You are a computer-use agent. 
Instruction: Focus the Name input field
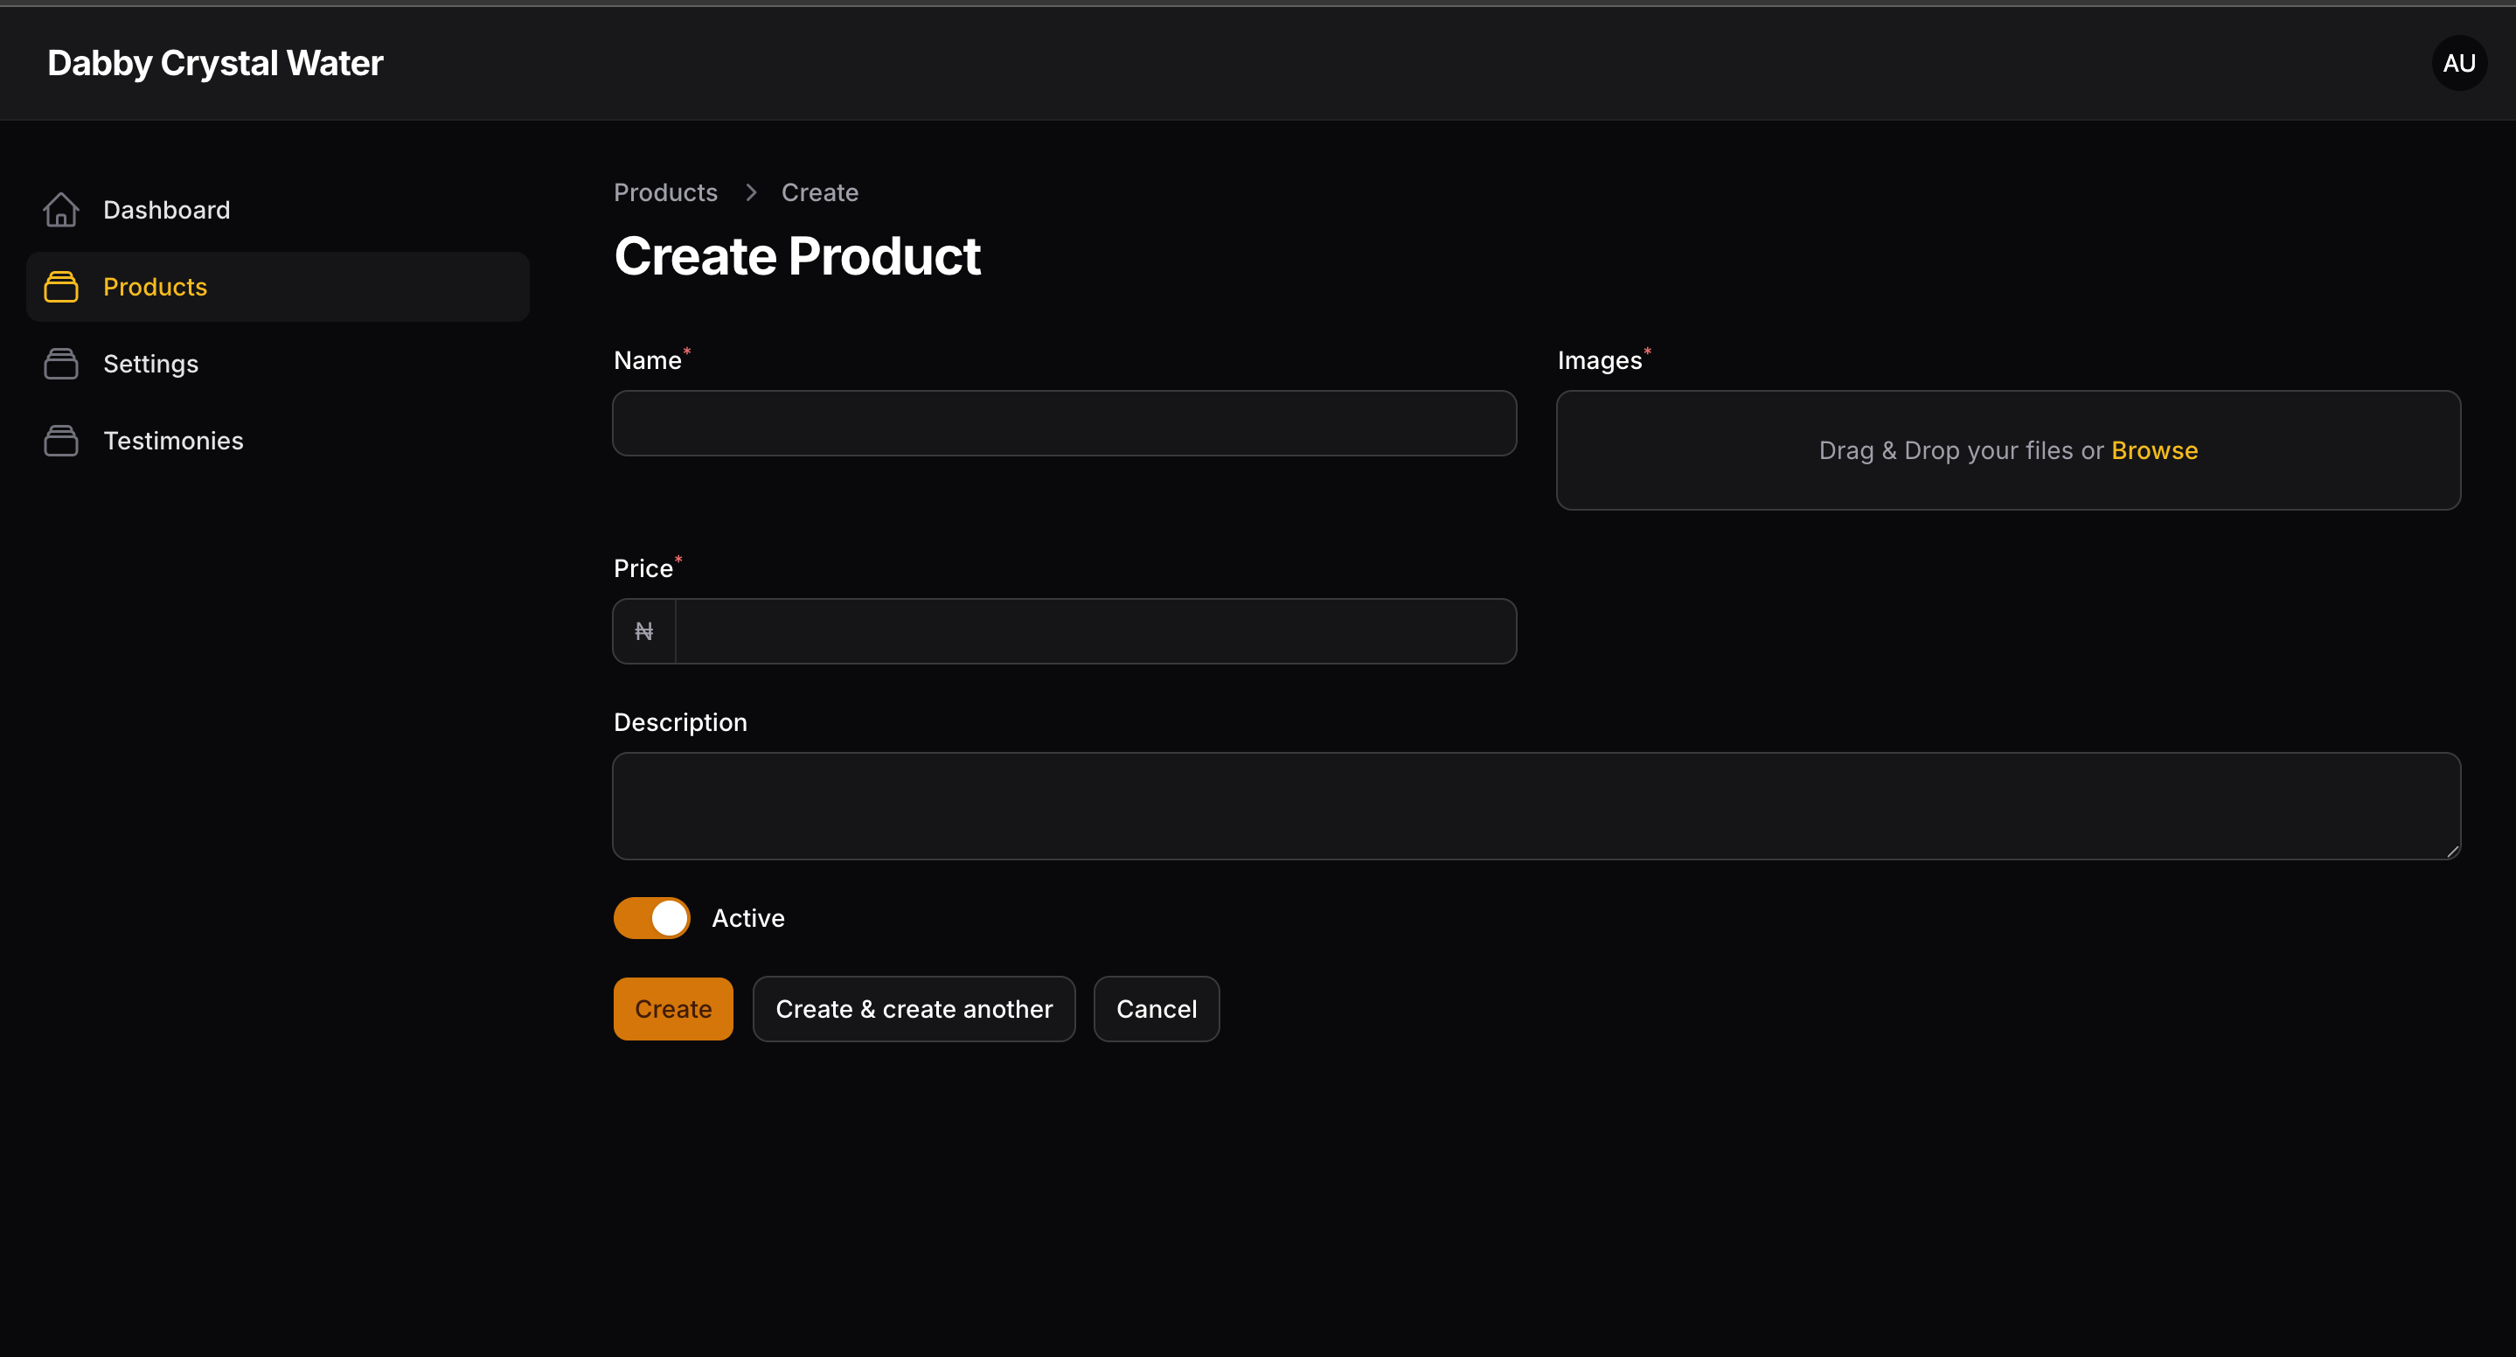(x=1064, y=423)
